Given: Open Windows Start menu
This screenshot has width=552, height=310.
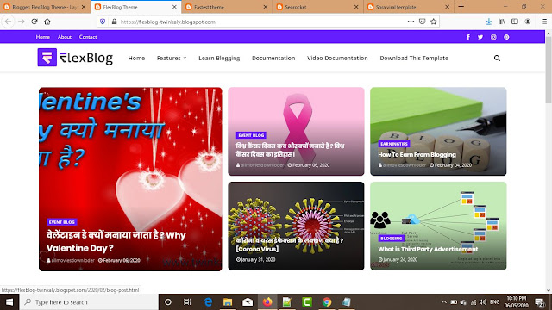Looking at the screenshot, I should point(9,302).
